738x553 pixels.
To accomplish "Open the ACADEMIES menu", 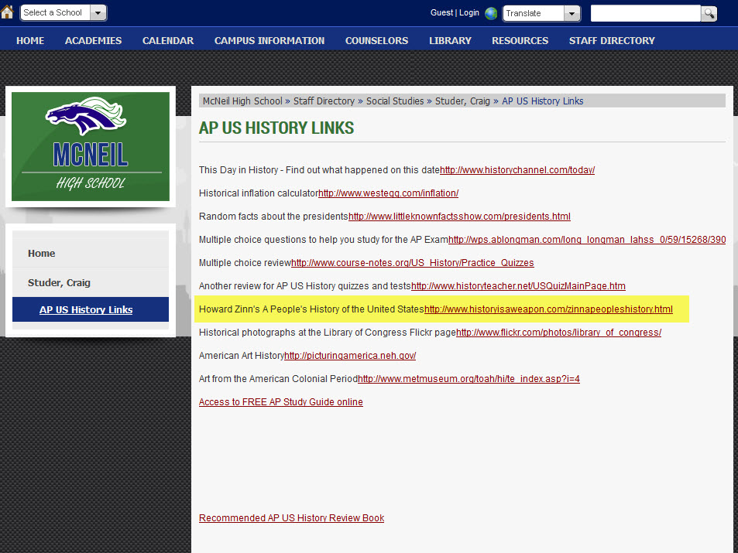I will [93, 40].
